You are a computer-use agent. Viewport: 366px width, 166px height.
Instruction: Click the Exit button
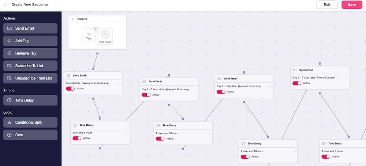coord(327,5)
